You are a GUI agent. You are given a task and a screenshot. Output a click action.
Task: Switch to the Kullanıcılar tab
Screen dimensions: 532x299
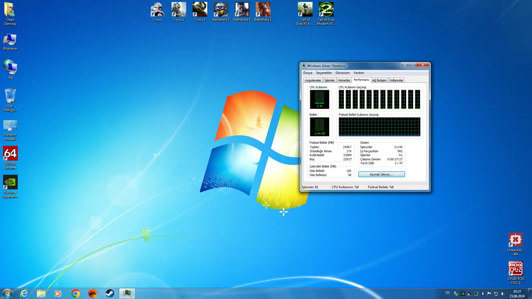pos(396,80)
